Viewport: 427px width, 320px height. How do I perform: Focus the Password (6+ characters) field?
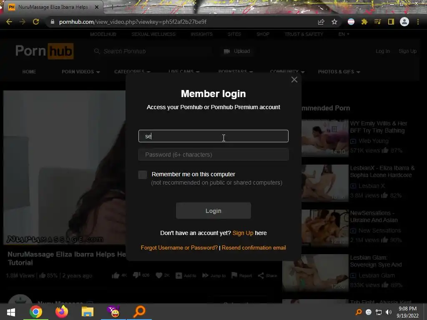(x=213, y=155)
